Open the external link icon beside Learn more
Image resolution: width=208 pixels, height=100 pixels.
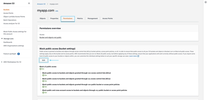138,56
